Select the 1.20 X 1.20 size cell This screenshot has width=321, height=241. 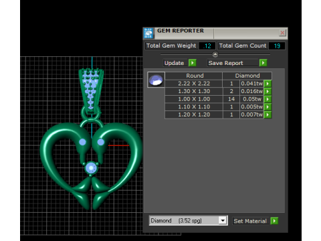(194, 114)
